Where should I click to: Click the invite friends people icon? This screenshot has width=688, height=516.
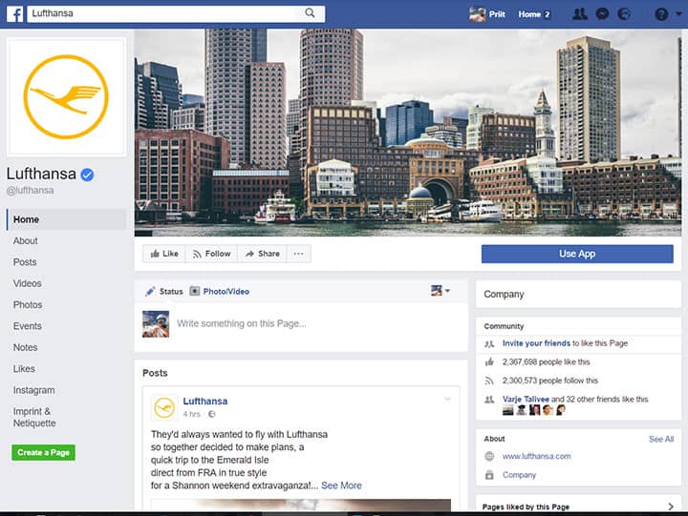coord(489,344)
